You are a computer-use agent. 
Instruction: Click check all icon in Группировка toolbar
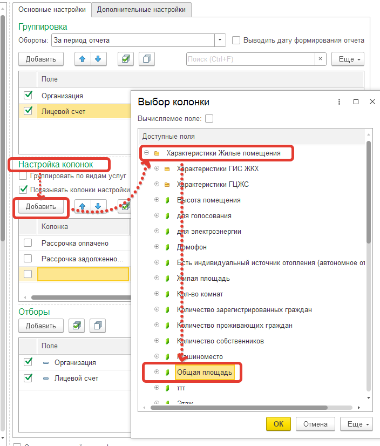click(x=125, y=59)
